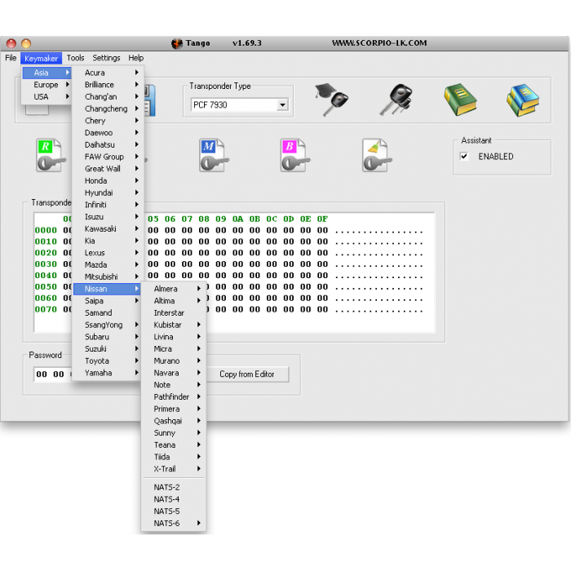Viewport: 571px width, 571px height.
Task: Select Navara in the Nissan submenu
Action: (x=174, y=374)
